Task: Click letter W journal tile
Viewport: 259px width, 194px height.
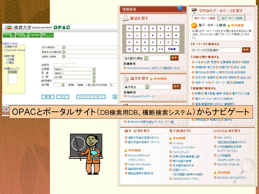Action: (x=129, y=49)
